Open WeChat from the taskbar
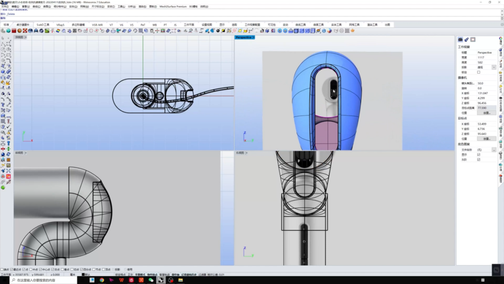504x284 pixels. [x=151, y=280]
